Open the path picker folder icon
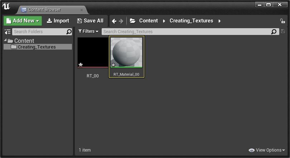 (132, 21)
